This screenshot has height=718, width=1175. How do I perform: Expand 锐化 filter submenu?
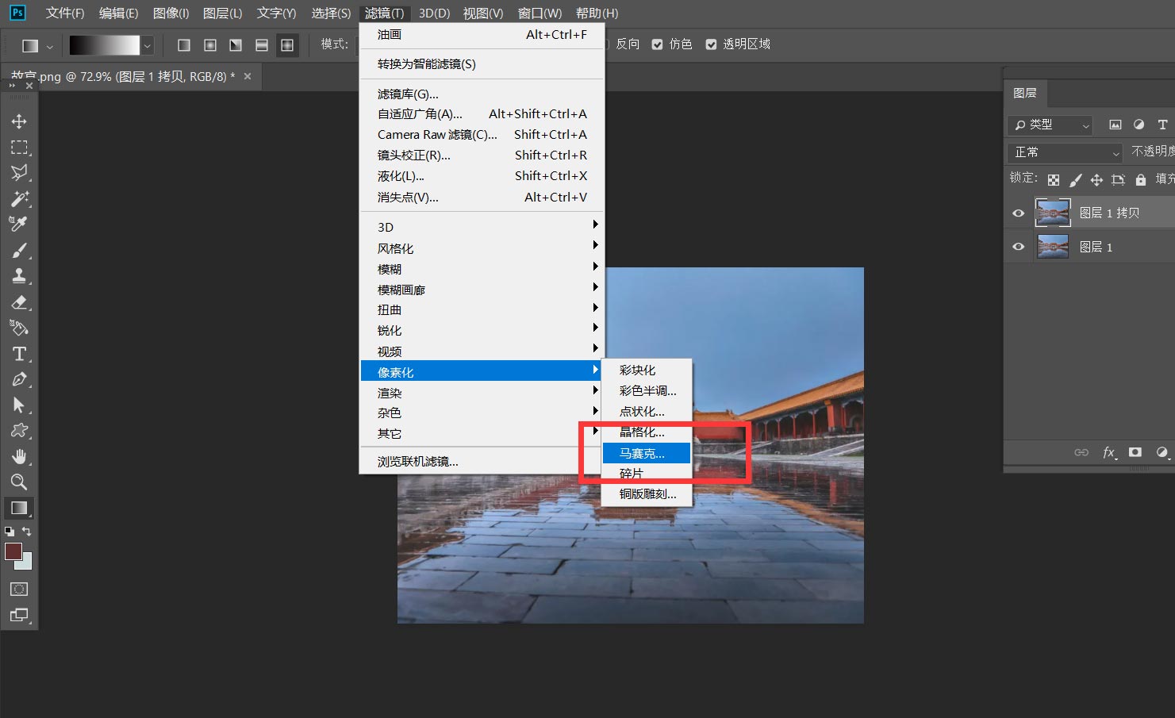tap(482, 331)
